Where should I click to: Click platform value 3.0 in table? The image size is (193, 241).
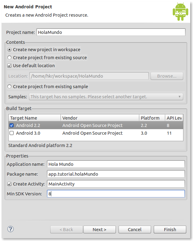coord(144,133)
